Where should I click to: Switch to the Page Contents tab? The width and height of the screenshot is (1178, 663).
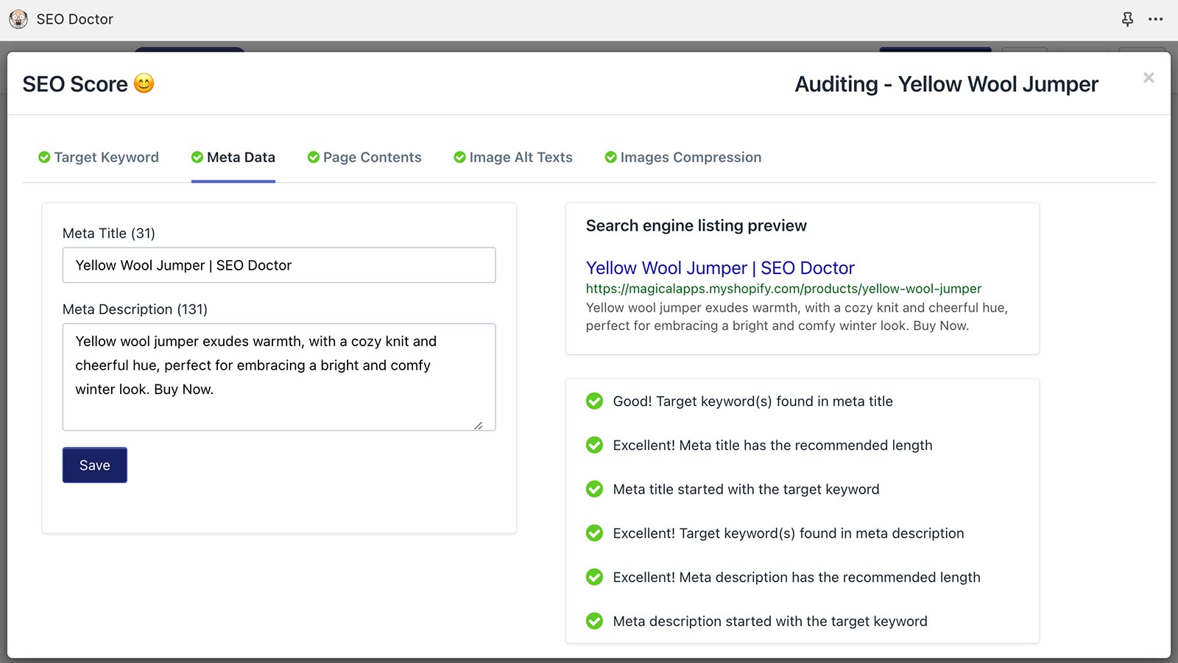click(364, 157)
